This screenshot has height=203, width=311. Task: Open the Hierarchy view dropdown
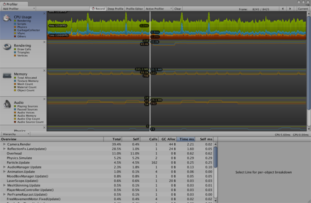16,134
